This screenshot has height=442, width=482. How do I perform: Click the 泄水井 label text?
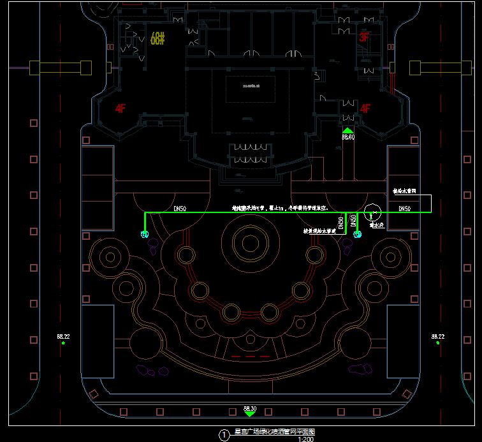[377, 225]
